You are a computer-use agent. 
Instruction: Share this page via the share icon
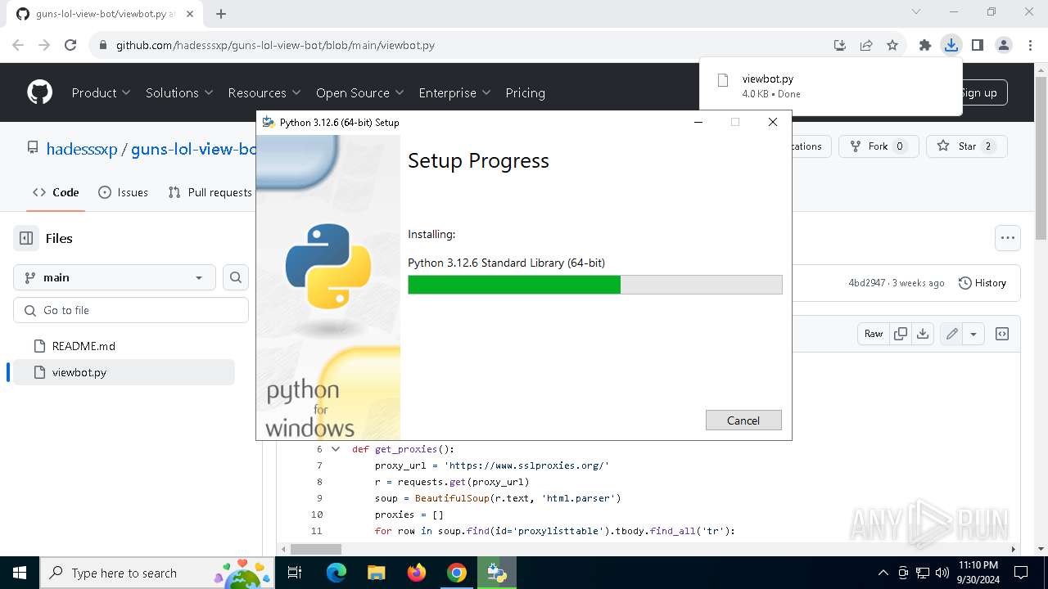pos(866,45)
